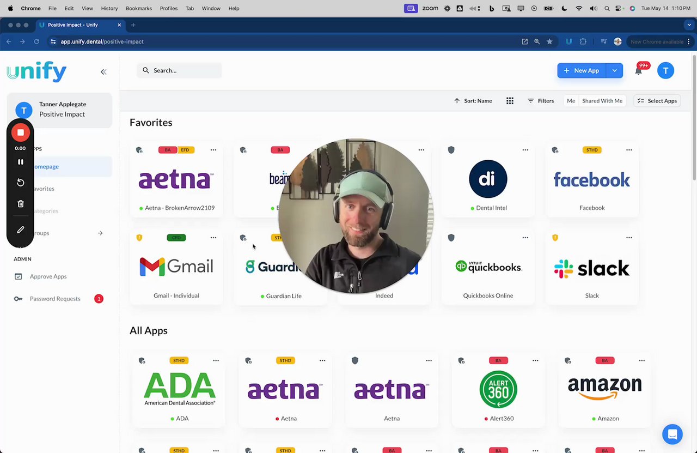The height and width of the screenshot is (453, 697).
Task: Open the Wi-Fi status menu
Action: [579, 8]
